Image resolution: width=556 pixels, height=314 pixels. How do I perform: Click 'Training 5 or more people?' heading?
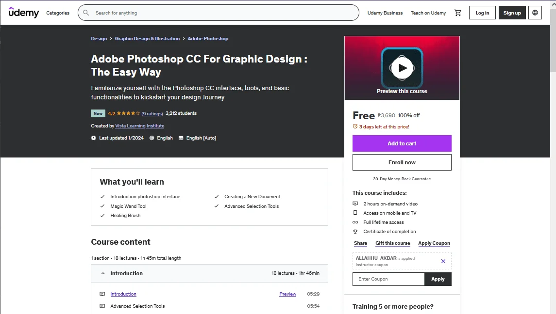[393, 307]
